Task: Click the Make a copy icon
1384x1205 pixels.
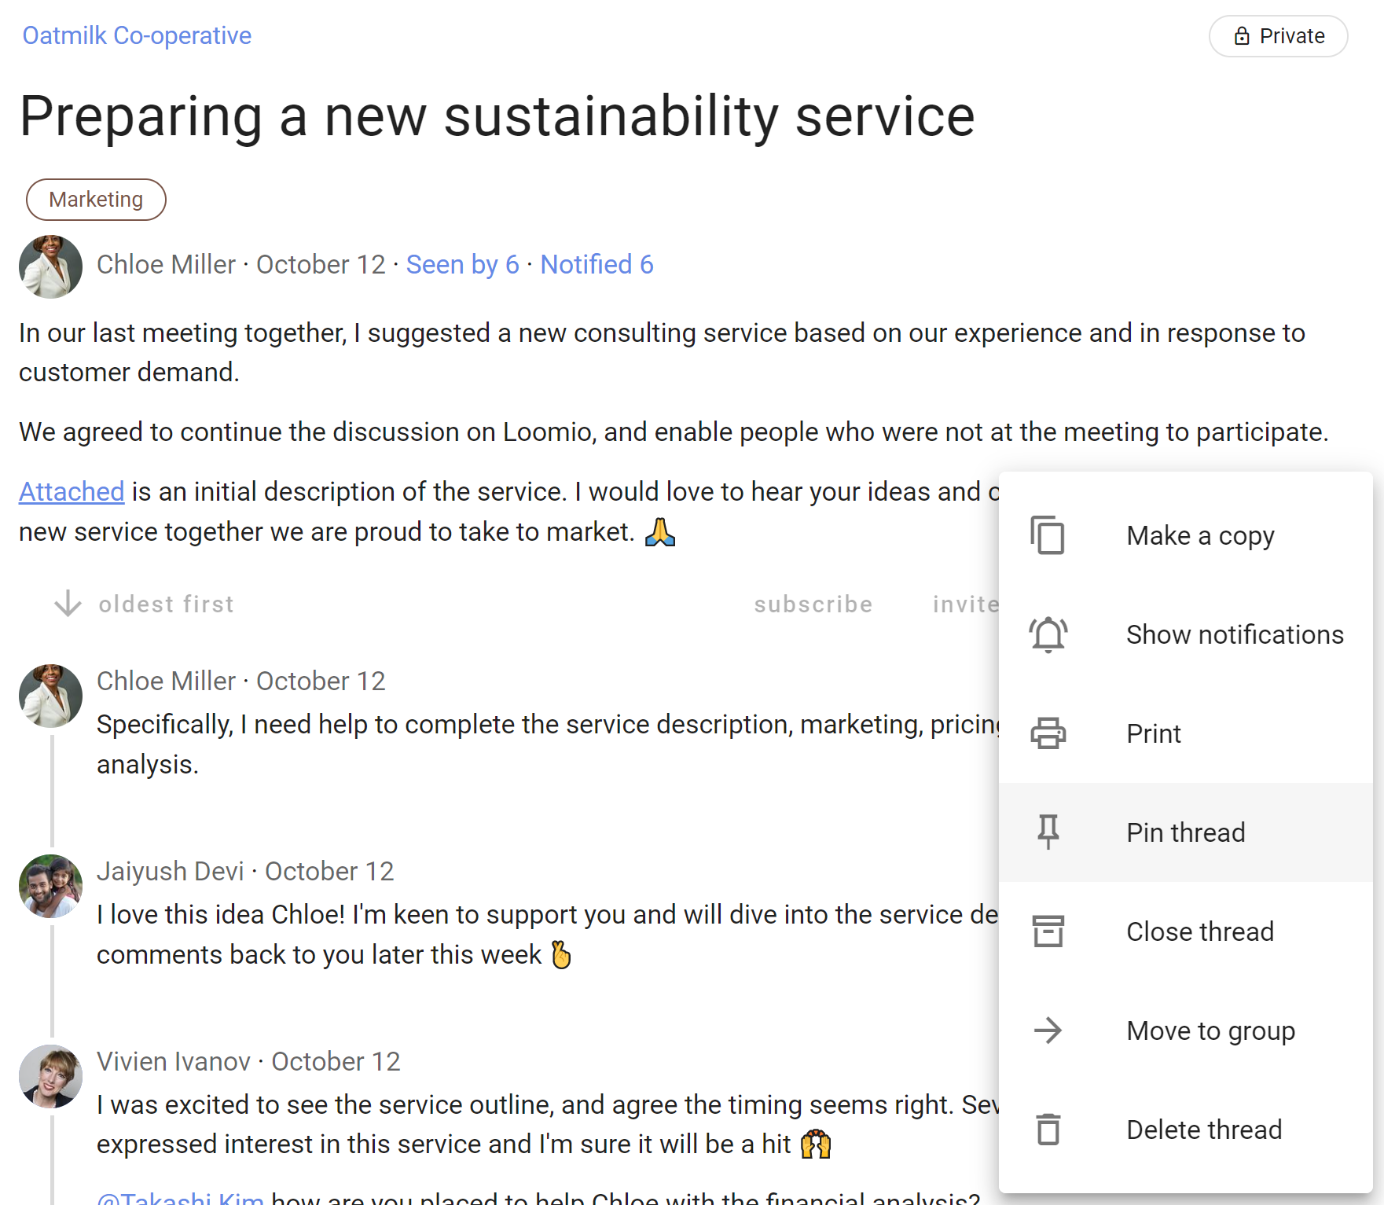Action: (x=1048, y=535)
